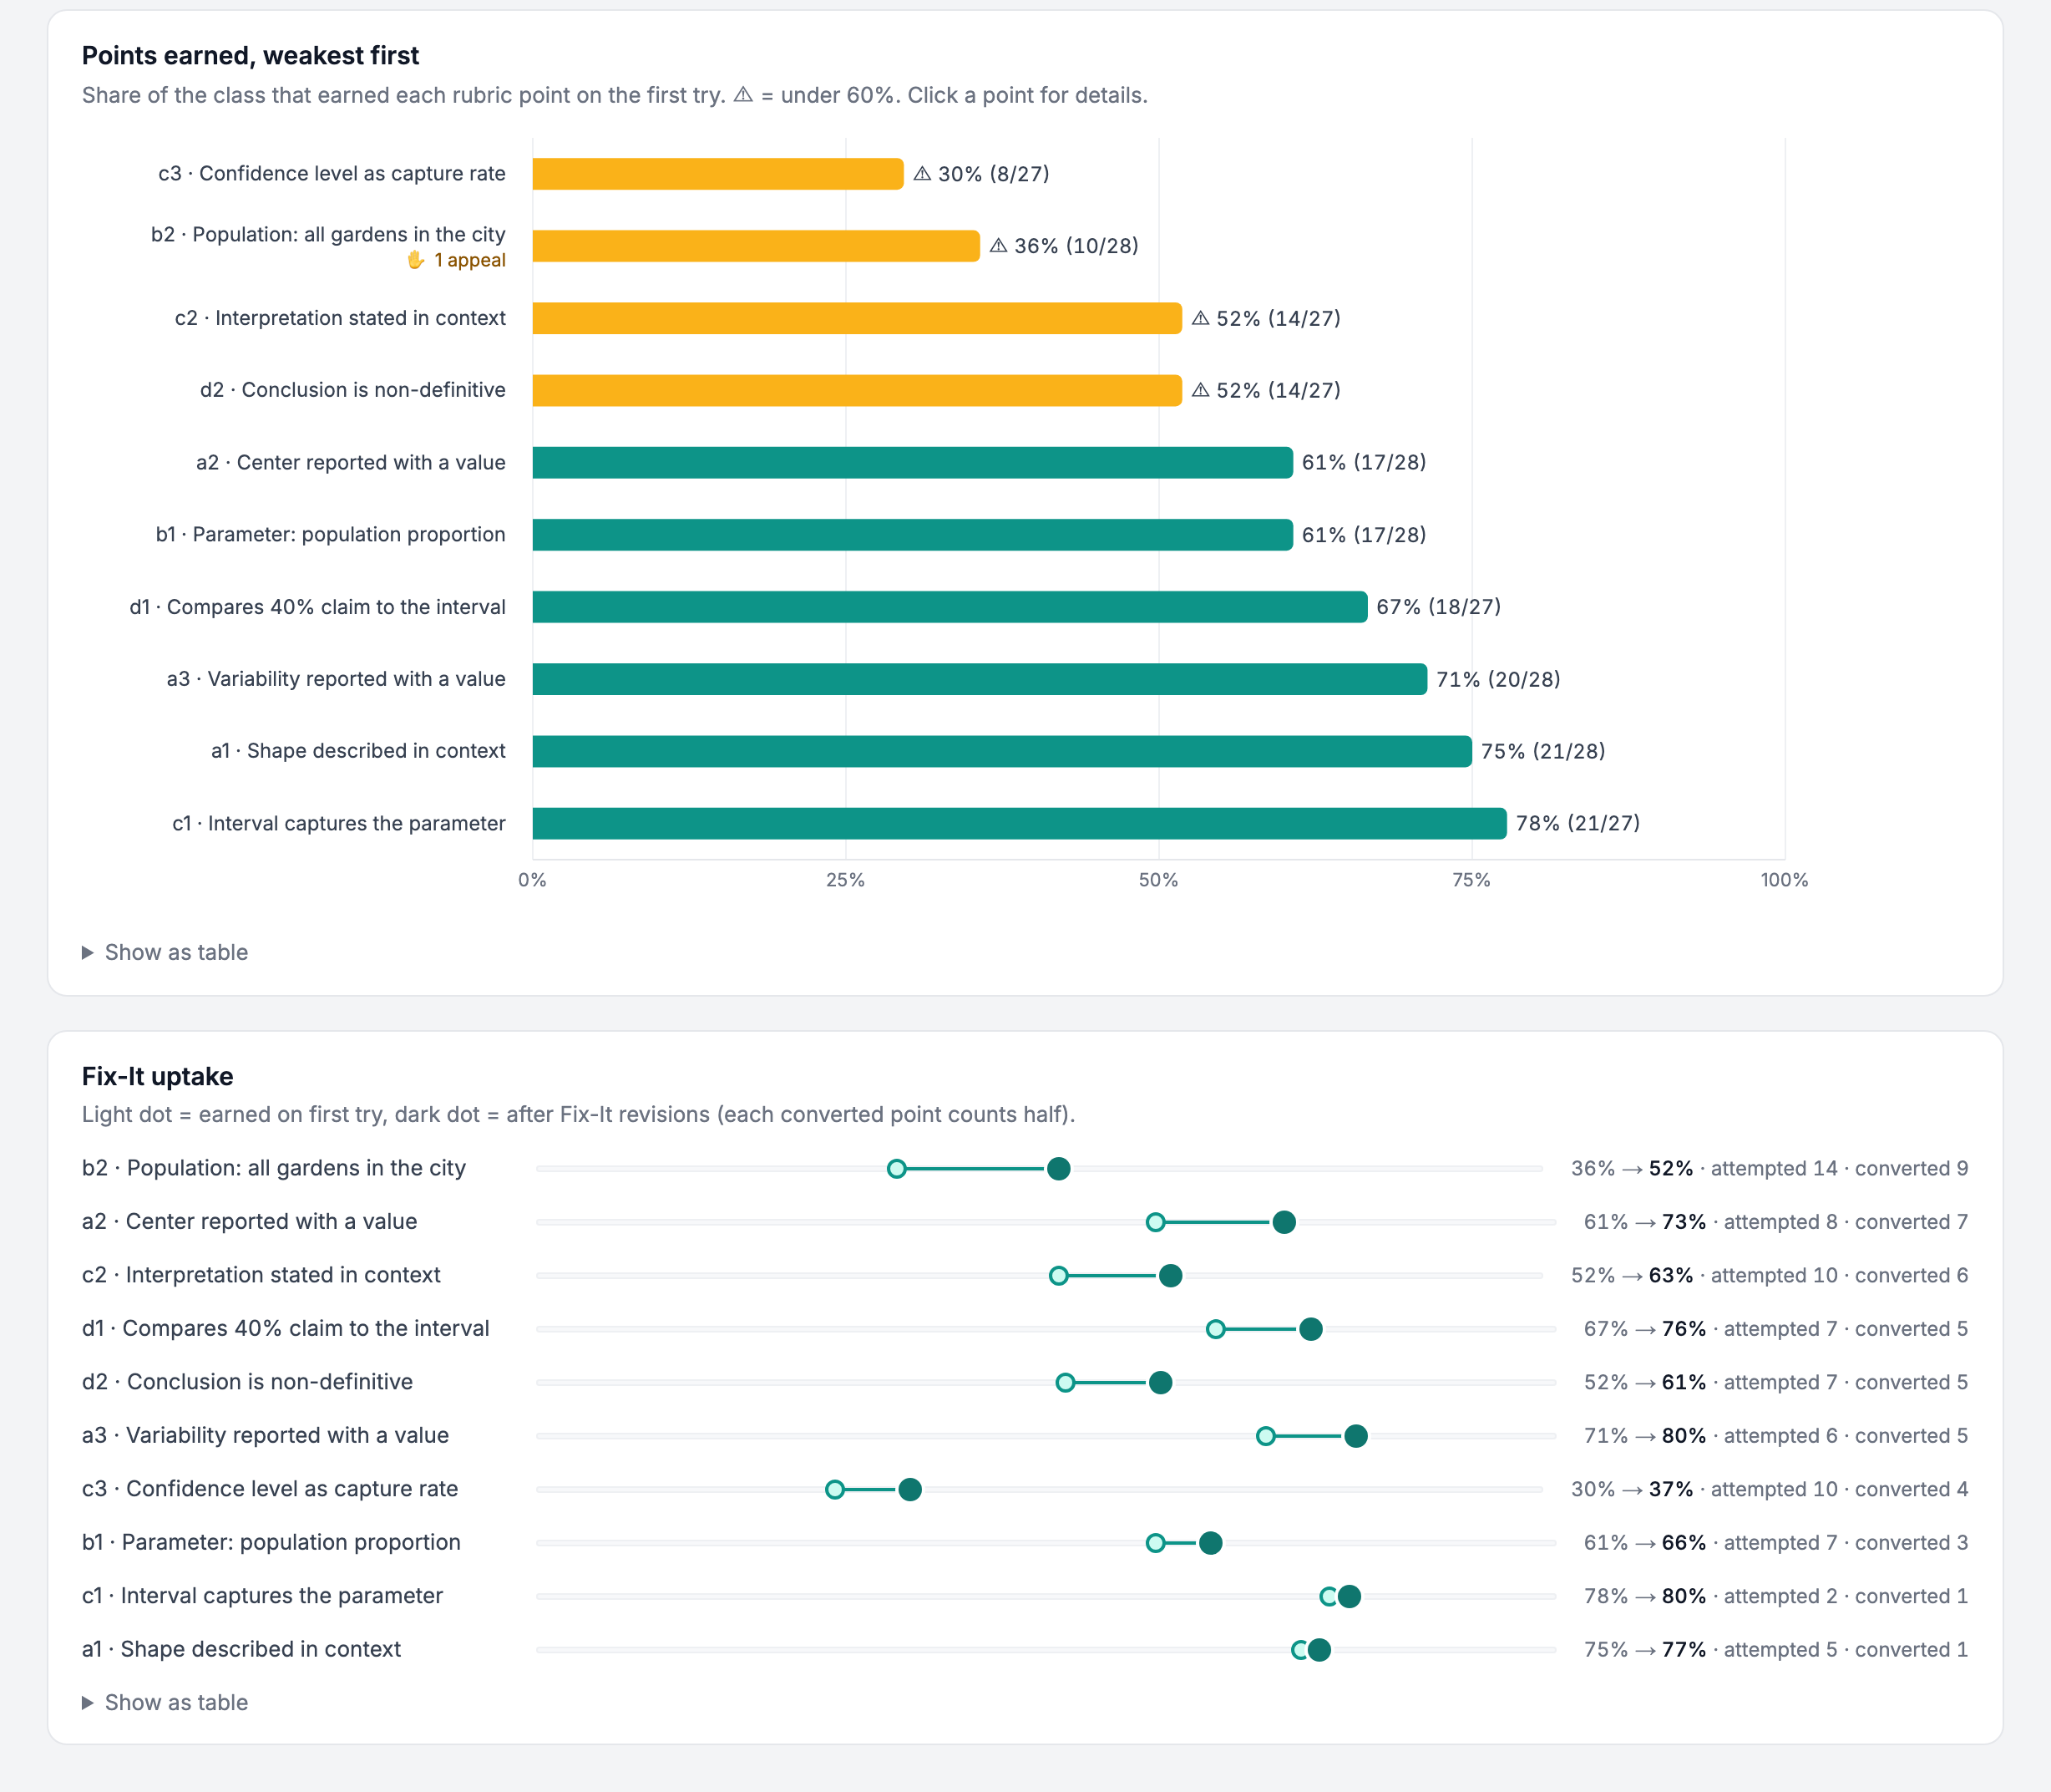The height and width of the screenshot is (1792, 2051).
Task: Open details for a3 Variability reported bar
Action: pyautogui.click(x=980, y=679)
